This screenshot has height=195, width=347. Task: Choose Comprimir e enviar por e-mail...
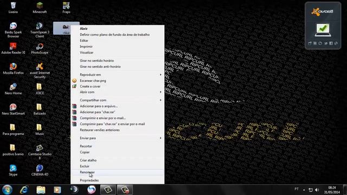[x=118, y=118]
